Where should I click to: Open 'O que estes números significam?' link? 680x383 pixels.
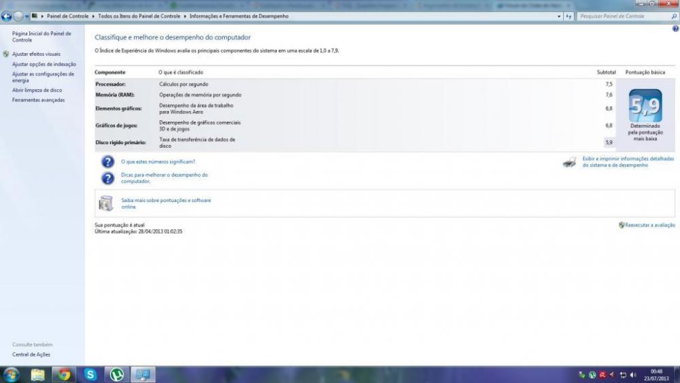click(158, 162)
